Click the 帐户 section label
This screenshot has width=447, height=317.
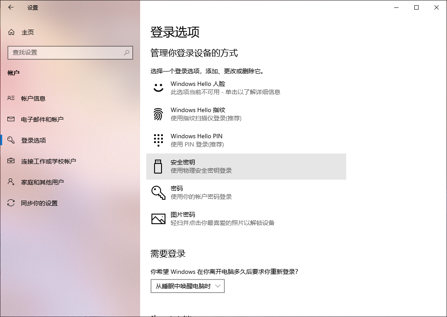click(x=14, y=73)
